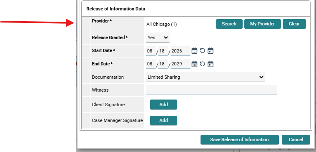This screenshot has height=152, width=316.
Task: Clear the selected provider
Action: click(x=294, y=24)
